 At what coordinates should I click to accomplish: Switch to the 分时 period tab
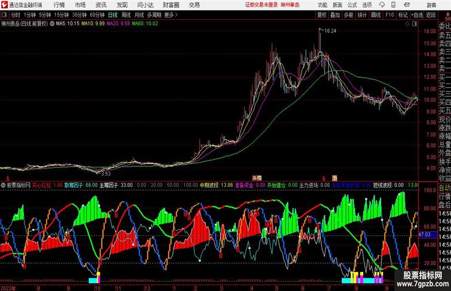pyautogui.click(x=16, y=15)
